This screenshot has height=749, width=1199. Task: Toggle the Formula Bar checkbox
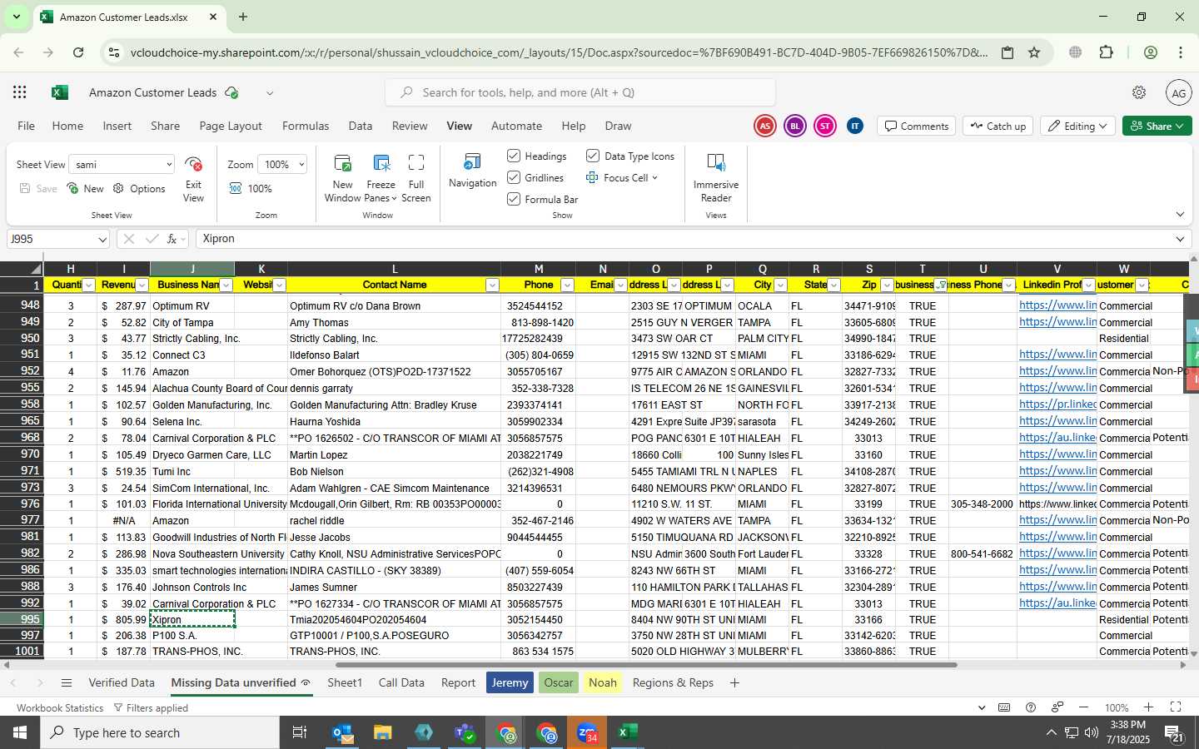pyautogui.click(x=514, y=199)
